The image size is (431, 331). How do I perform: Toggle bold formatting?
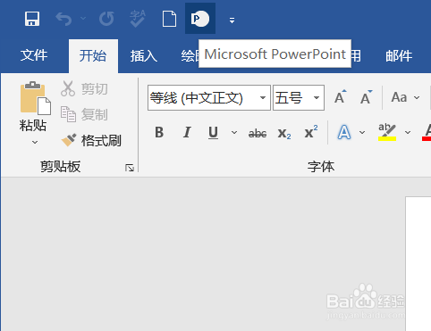159,132
